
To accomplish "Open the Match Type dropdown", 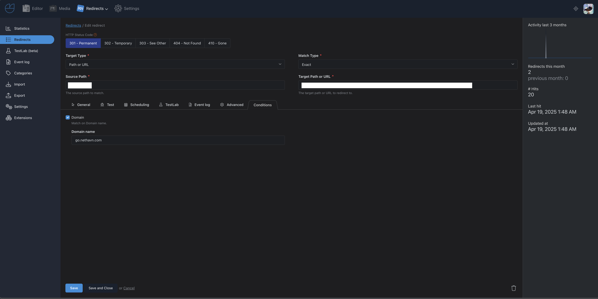I will [408, 64].
